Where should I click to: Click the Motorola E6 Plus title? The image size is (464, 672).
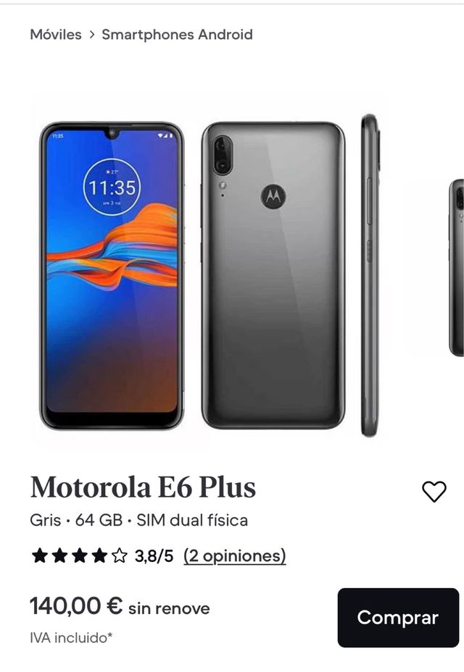pyautogui.click(x=143, y=487)
